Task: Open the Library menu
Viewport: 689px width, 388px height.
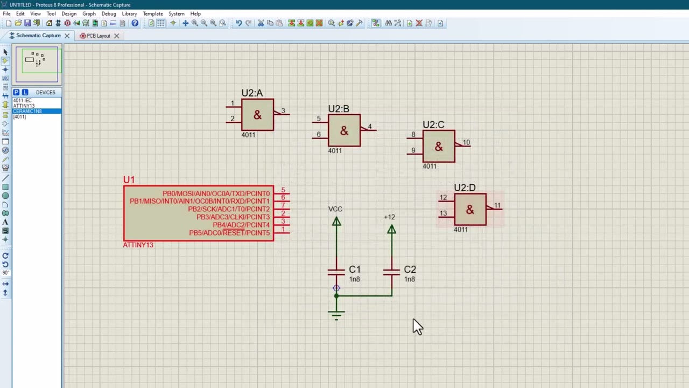Action: coord(129,13)
